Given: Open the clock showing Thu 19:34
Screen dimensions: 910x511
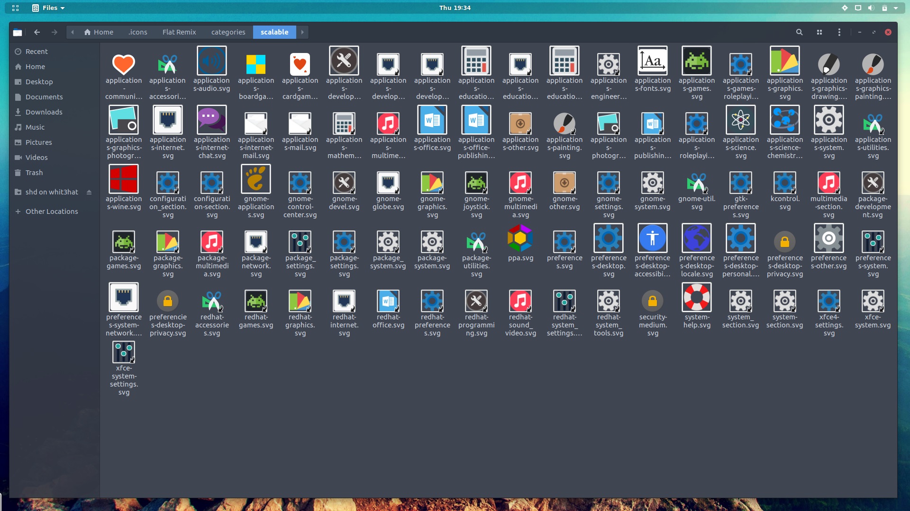Looking at the screenshot, I should (455, 8).
